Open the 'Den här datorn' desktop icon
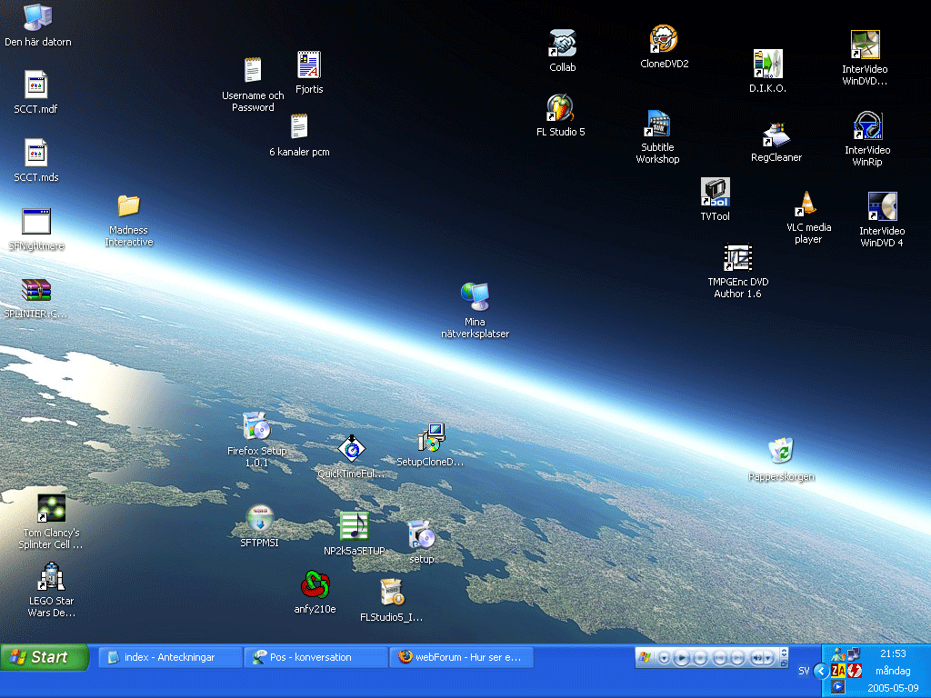The width and height of the screenshot is (931, 698). point(37,25)
